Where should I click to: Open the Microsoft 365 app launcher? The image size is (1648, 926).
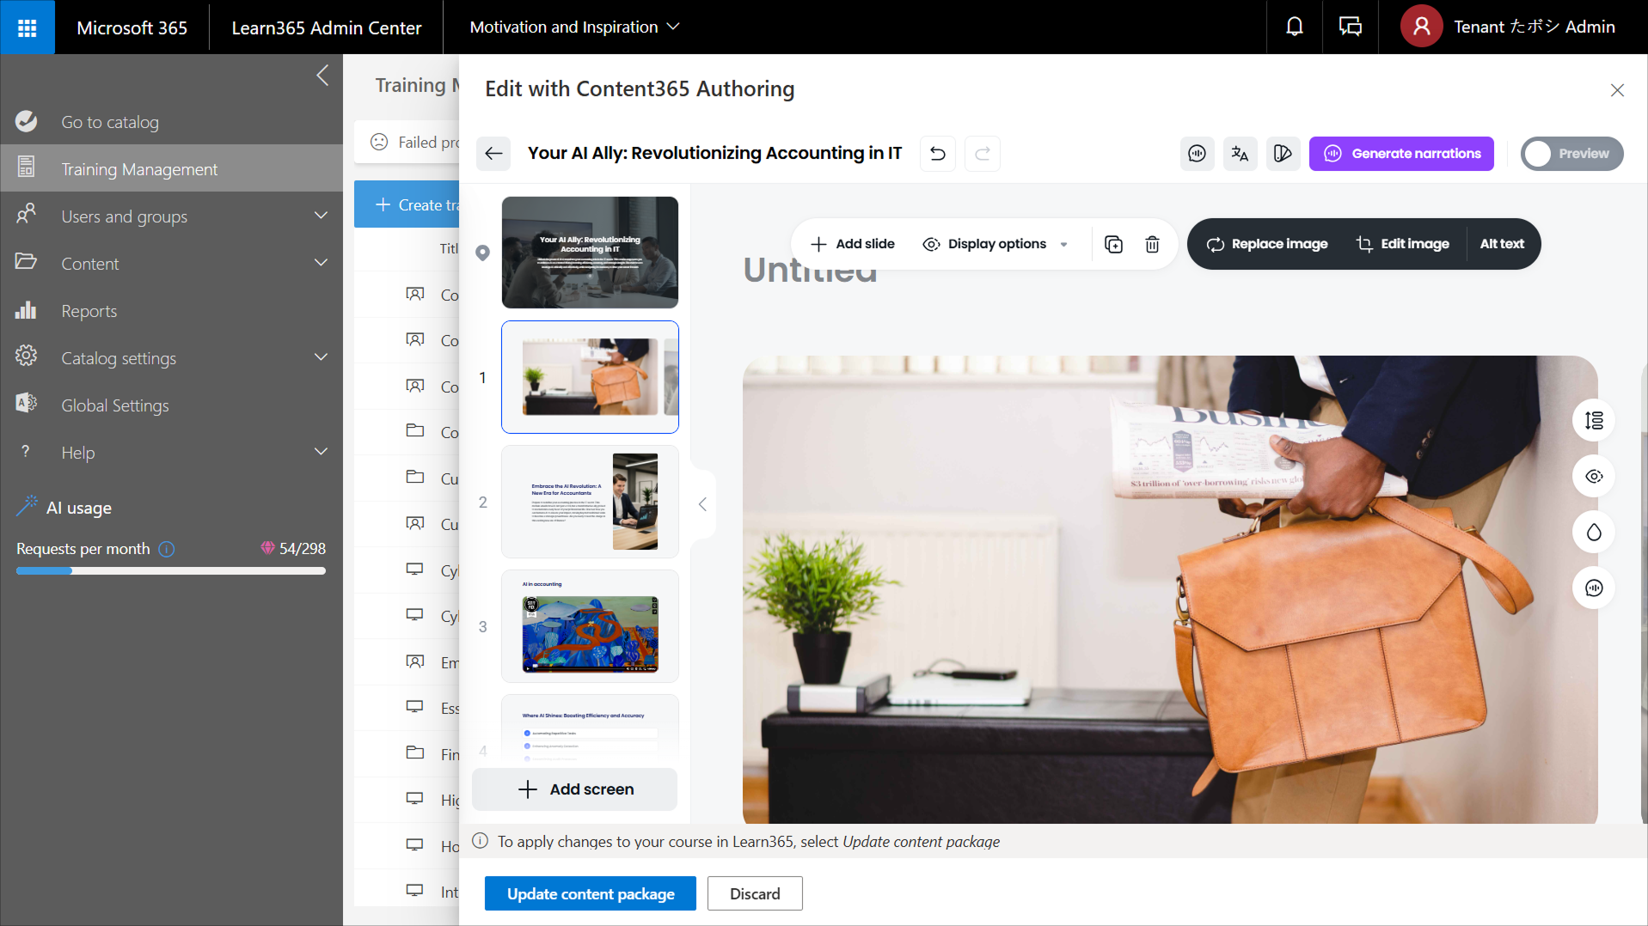[27, 27]
